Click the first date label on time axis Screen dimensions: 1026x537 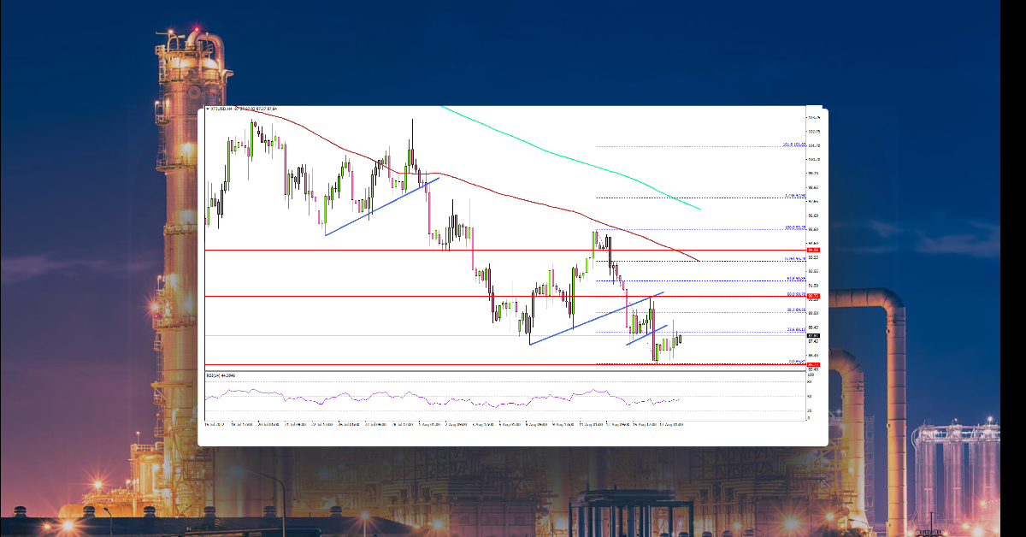(215, 423)
